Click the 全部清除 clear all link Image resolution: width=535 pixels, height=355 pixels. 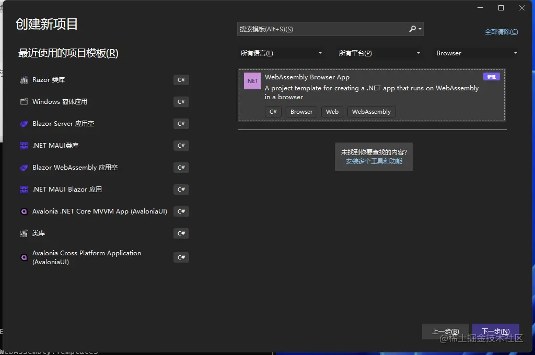pyautogui.click(x=501, y=32)
